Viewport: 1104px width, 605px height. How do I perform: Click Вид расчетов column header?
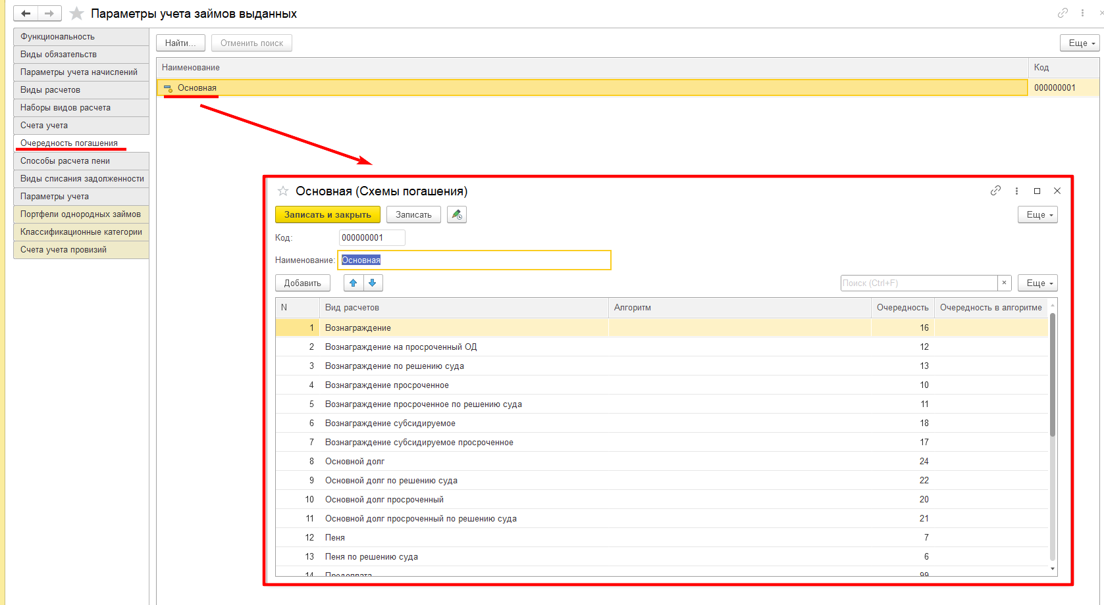464,307
